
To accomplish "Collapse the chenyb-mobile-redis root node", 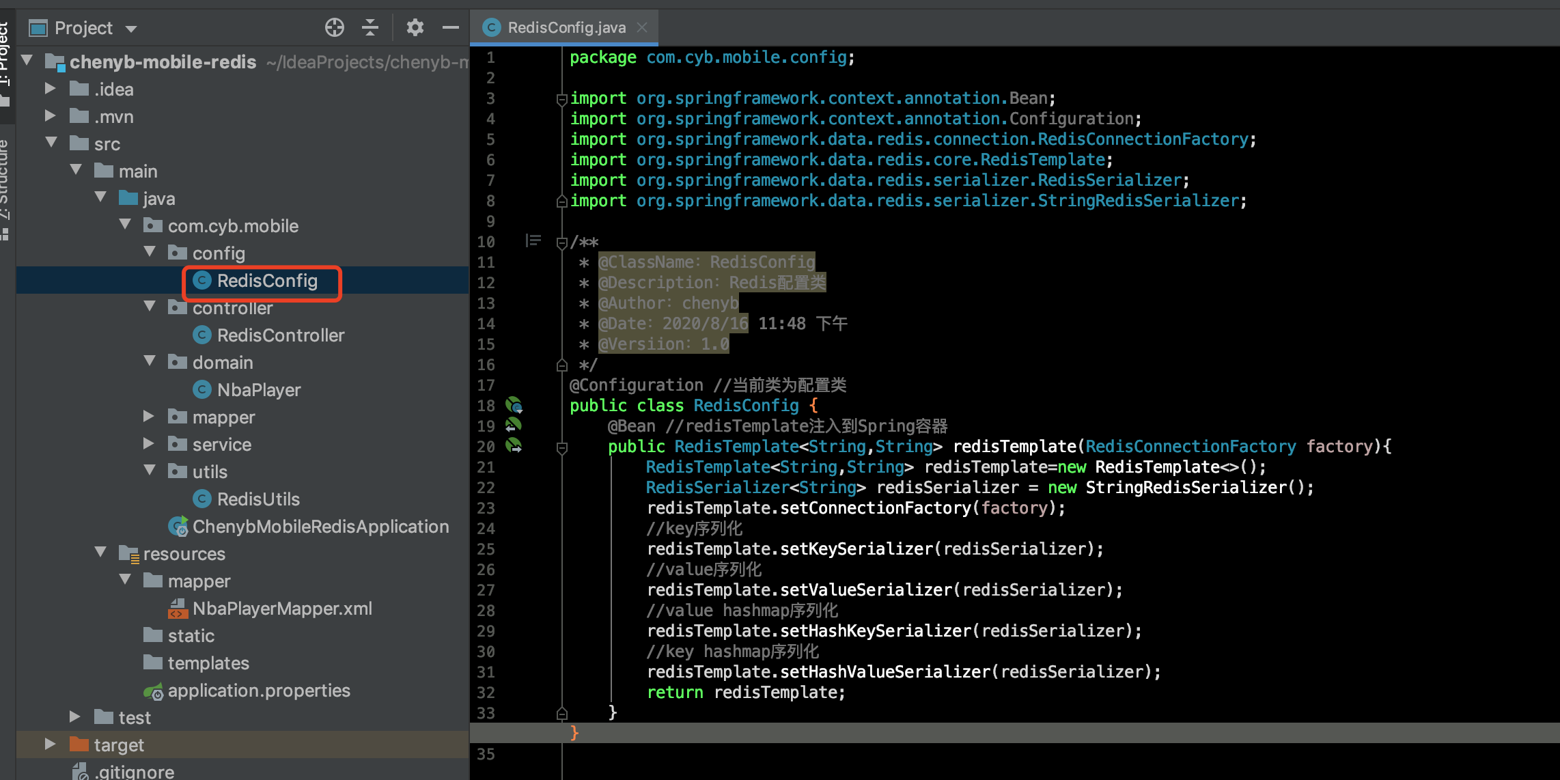I will tap(27, 60).
